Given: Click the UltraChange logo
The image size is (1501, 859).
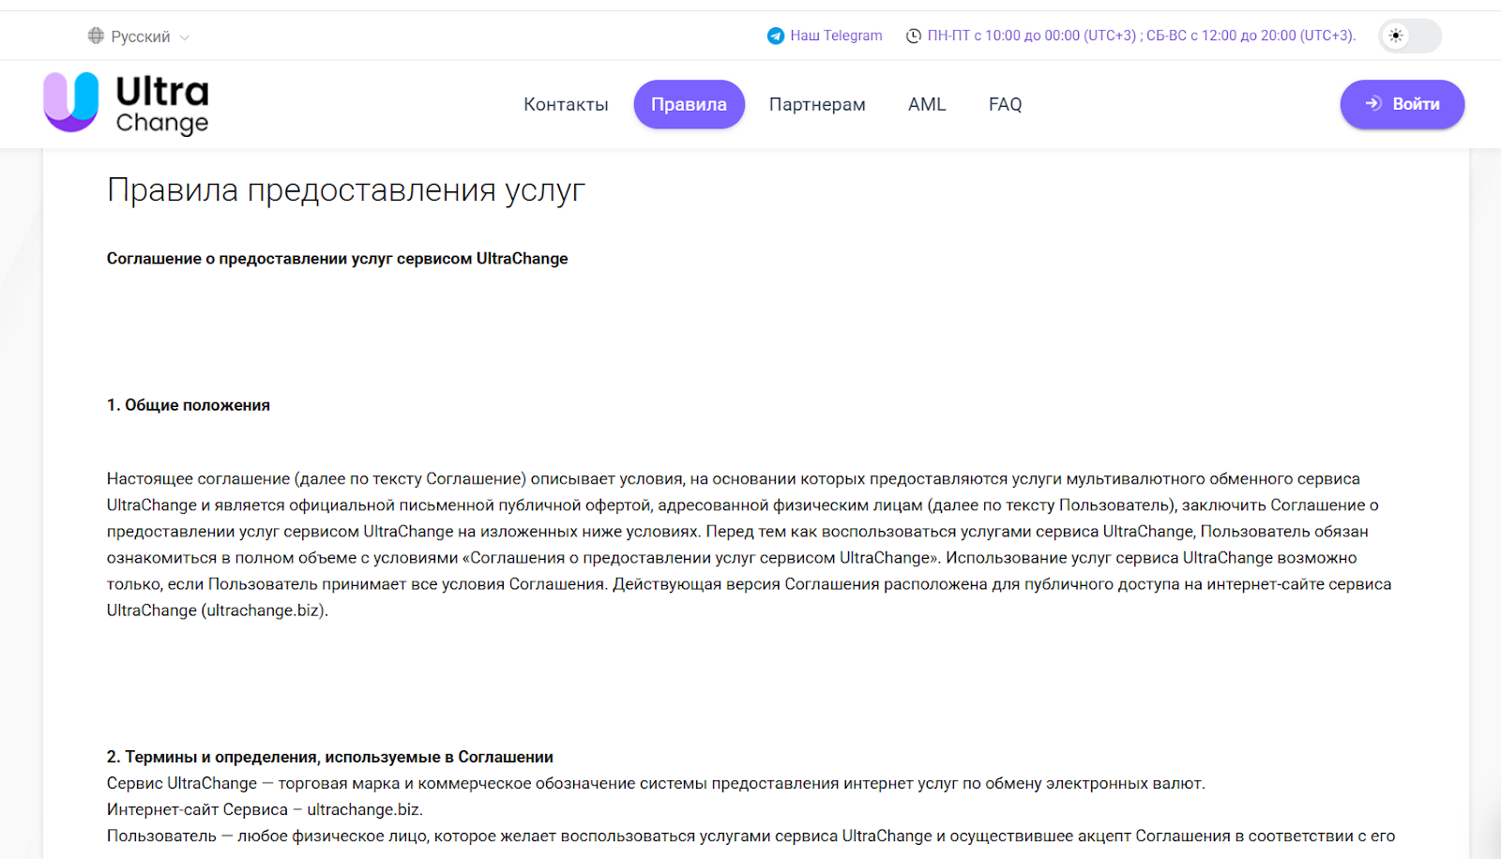Looking at the screenshot, I should pos(126,103).
